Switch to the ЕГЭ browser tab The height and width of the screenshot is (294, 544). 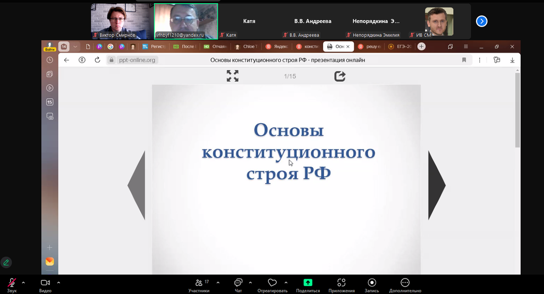(400, 47)
